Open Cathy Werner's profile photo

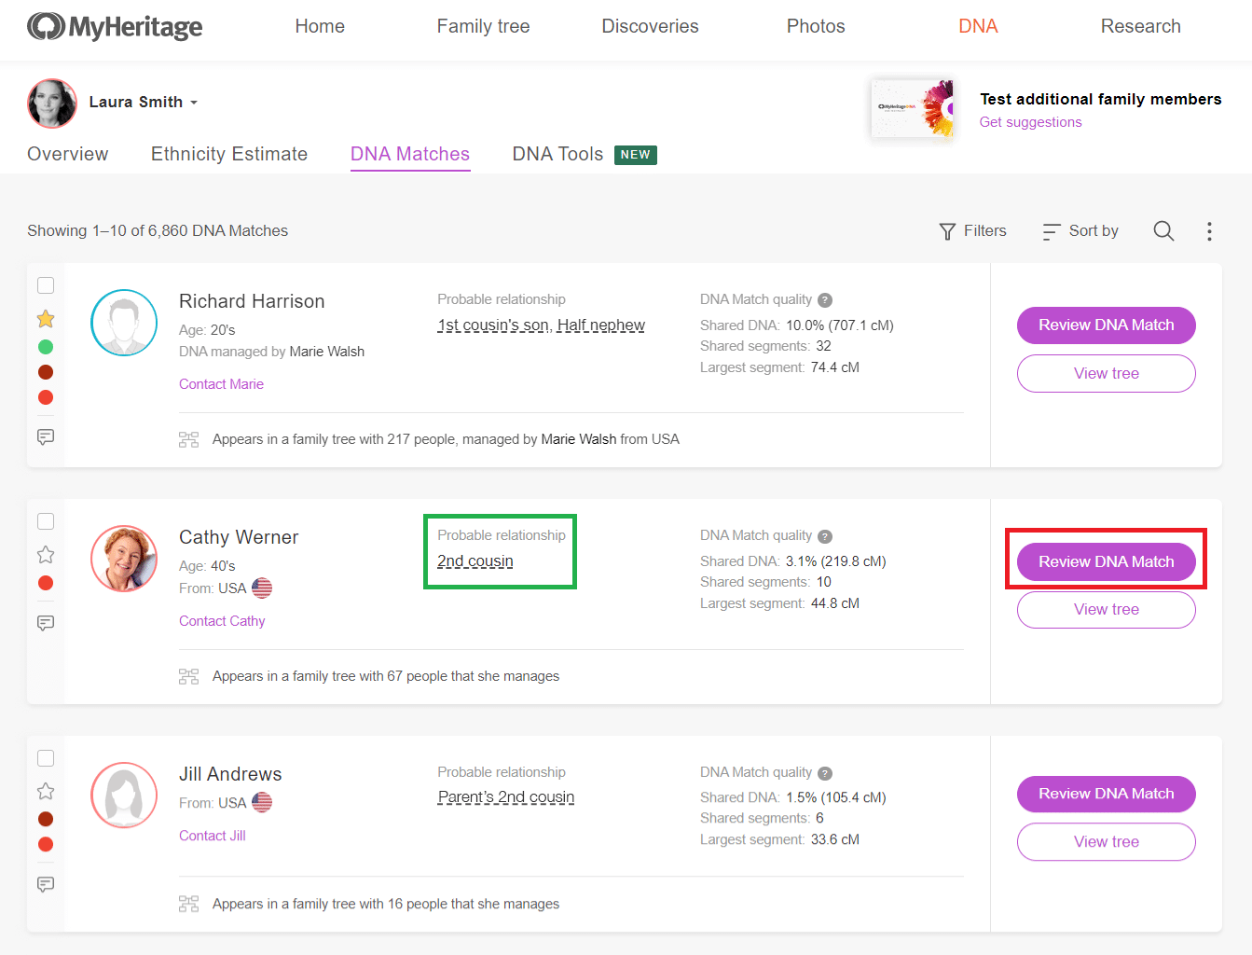pyautogui.click(x=124, y=559)
